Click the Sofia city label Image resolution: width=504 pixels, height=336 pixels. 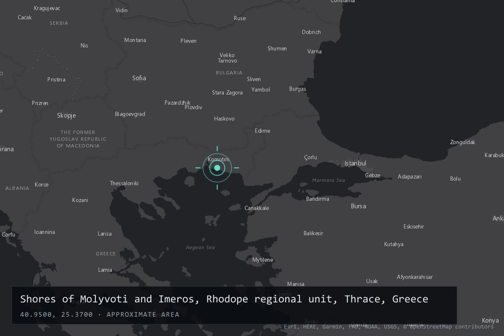point(139,78)
